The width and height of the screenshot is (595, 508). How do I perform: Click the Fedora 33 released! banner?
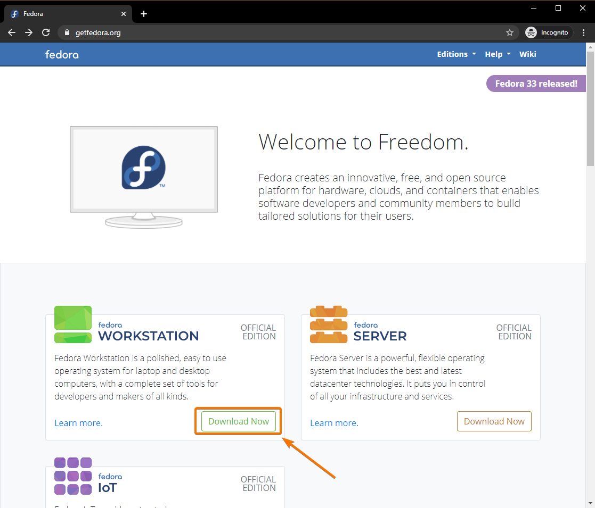(x=536, y=84)
